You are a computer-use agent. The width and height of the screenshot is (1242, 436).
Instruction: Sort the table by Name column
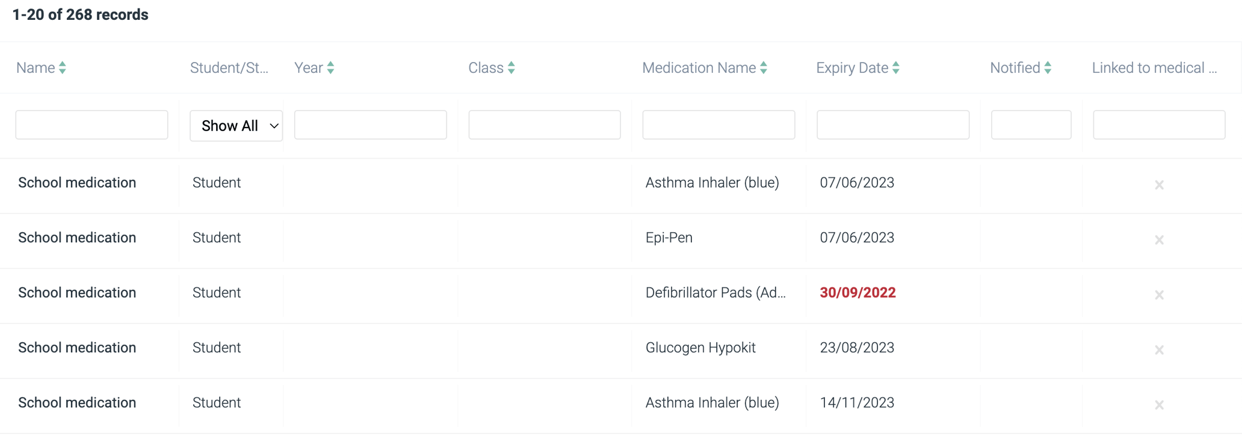tap(63, 67)
